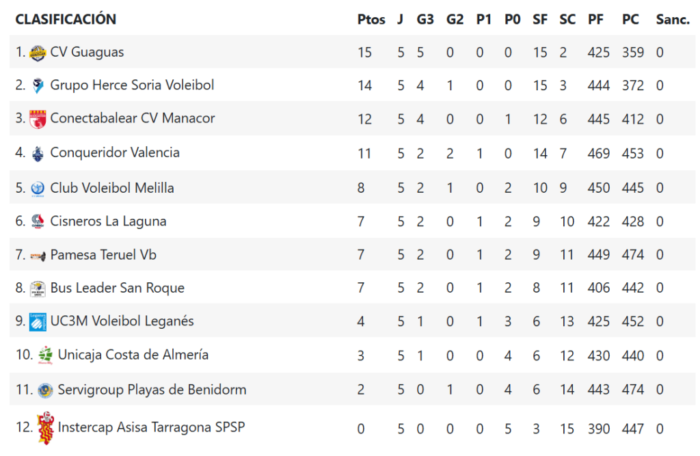Viewport: 700px width, 456px height.
Task: Select the Pamesa Teruel Vb team name
Action: pyautogui.click(x=103, y=255)
